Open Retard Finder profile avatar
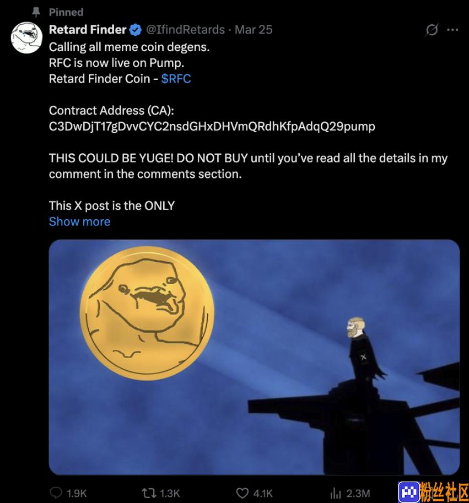Screen dimensions: 469x503 point(26,37)
